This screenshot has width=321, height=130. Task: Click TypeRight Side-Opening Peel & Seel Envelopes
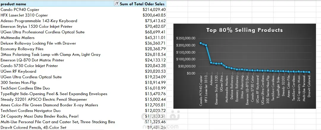(x=54, y=94)
